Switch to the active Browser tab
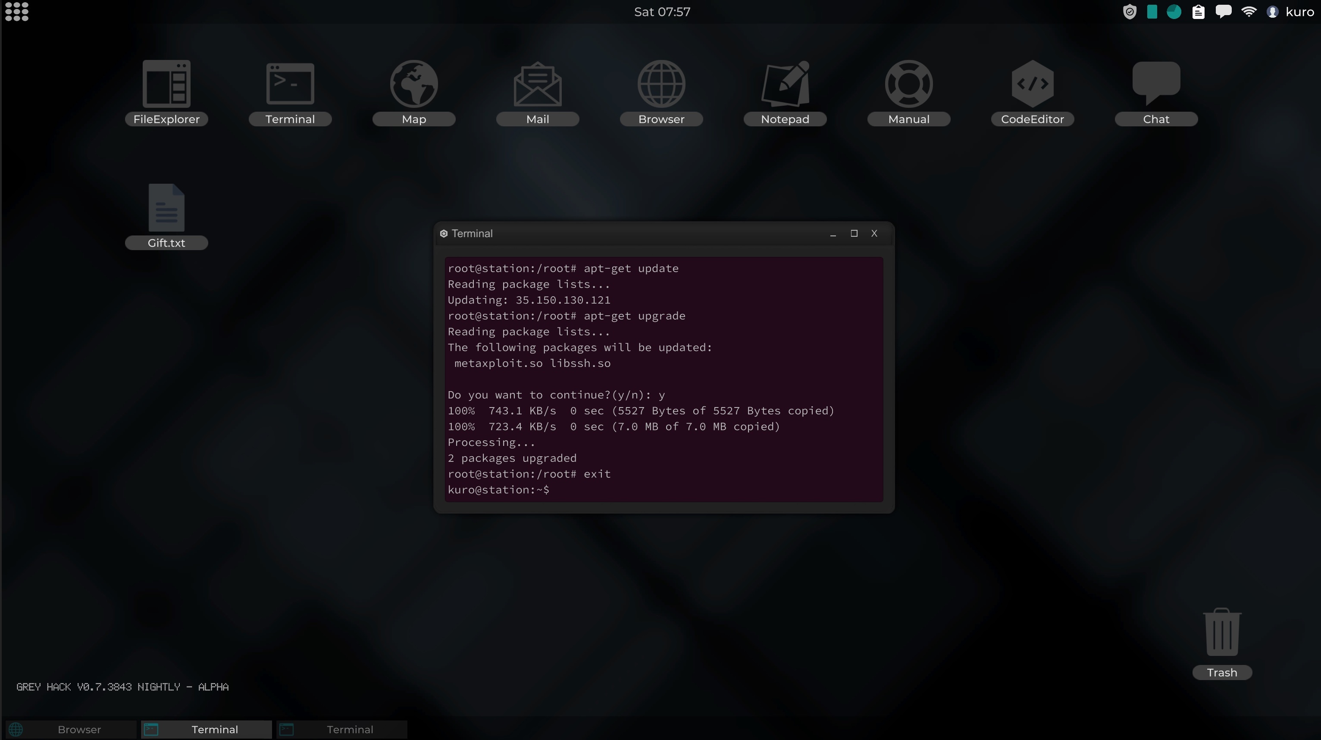The width and height of the screenshot is (1321, 740). click(79, 729)
